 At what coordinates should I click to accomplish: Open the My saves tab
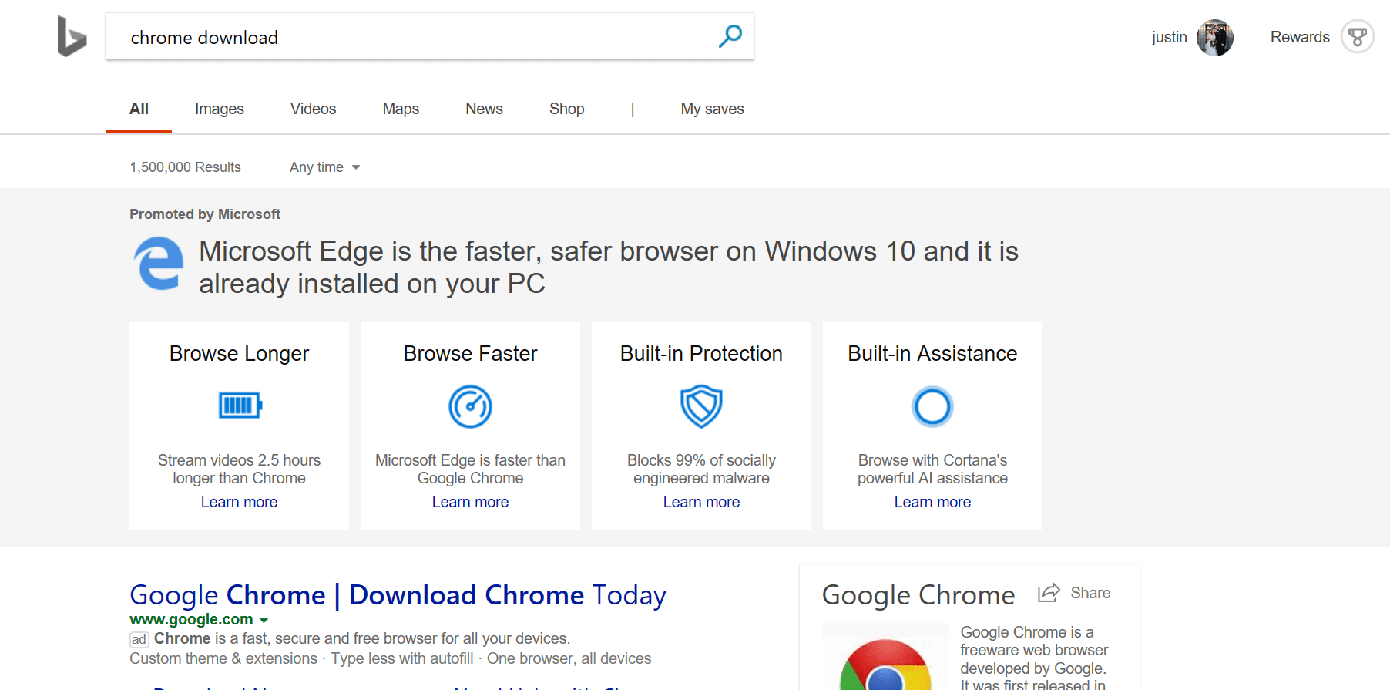click(712, 109)
